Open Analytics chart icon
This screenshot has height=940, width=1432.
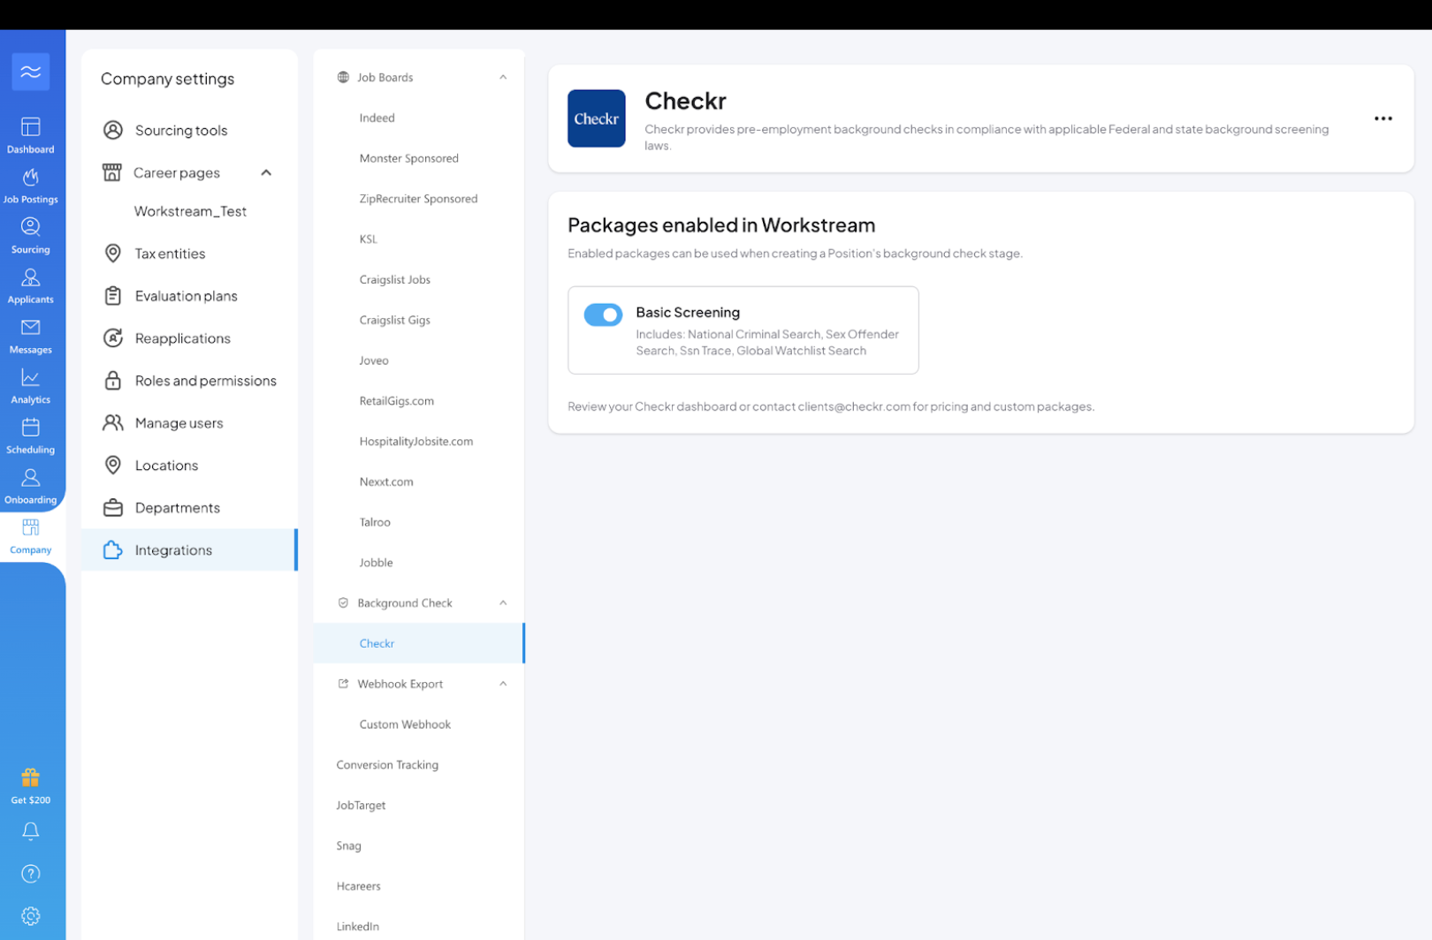pos(31,377)
